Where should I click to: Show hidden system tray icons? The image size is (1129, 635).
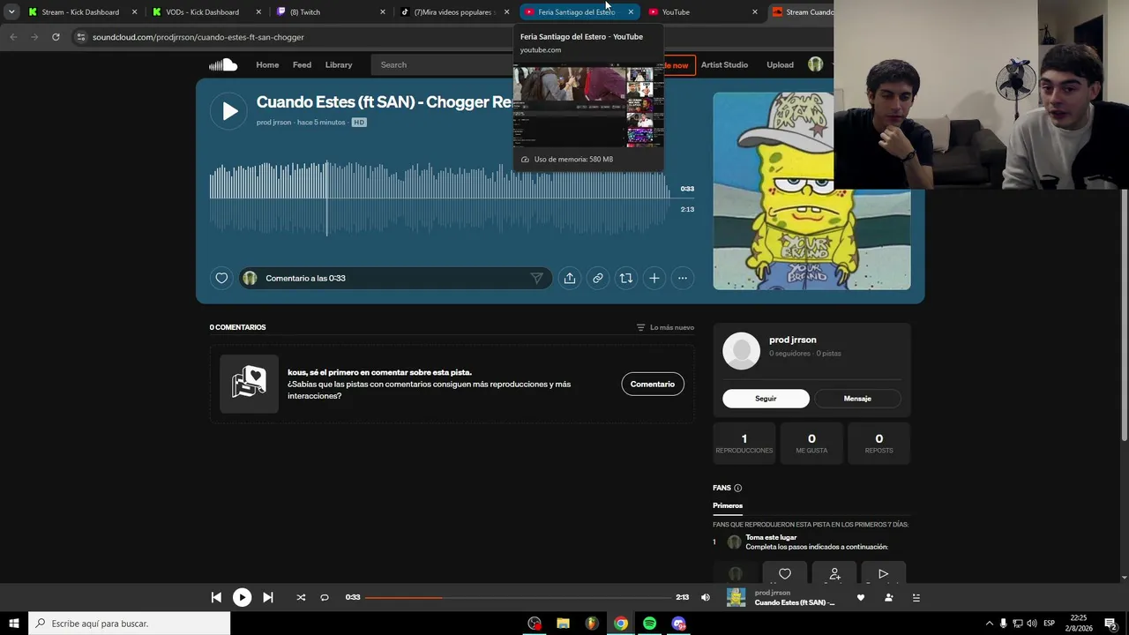coord(989,624)
